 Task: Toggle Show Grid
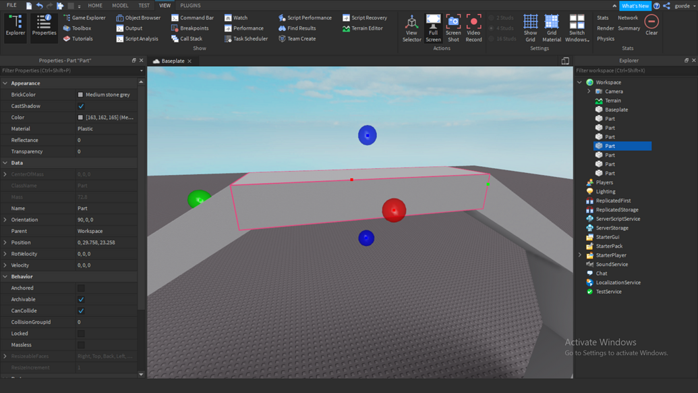click(x=530, y=28)
